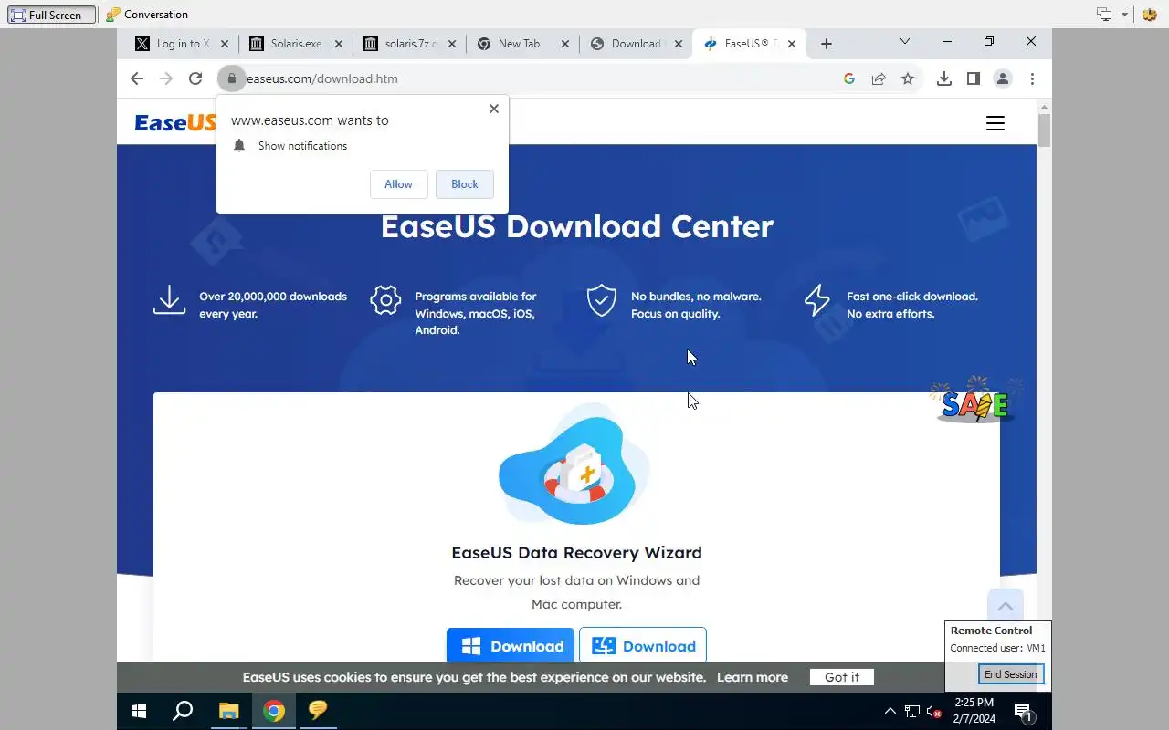This screenshot has width=1169, height=730.
Task: Show hidden system tray icons
Action: point(890,712)
